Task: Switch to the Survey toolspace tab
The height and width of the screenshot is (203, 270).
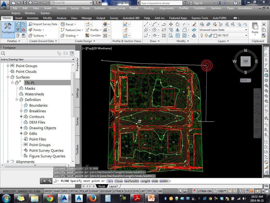Action: [x=77, y=121]
